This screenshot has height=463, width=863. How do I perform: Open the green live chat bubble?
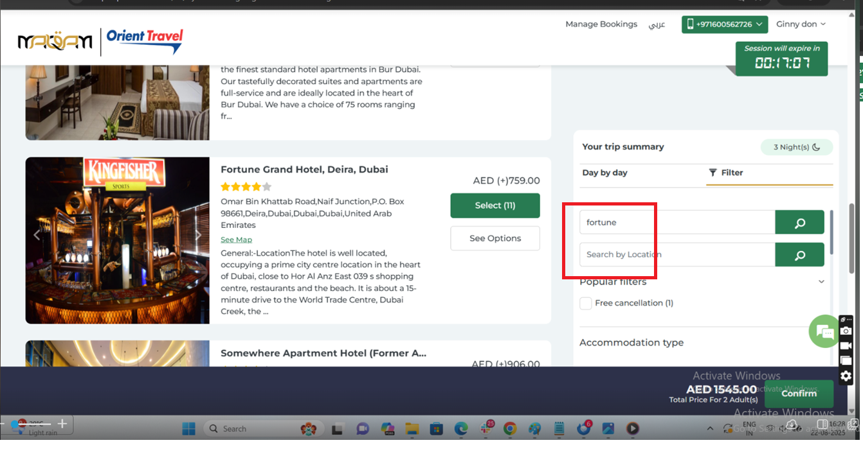point(824,331)
